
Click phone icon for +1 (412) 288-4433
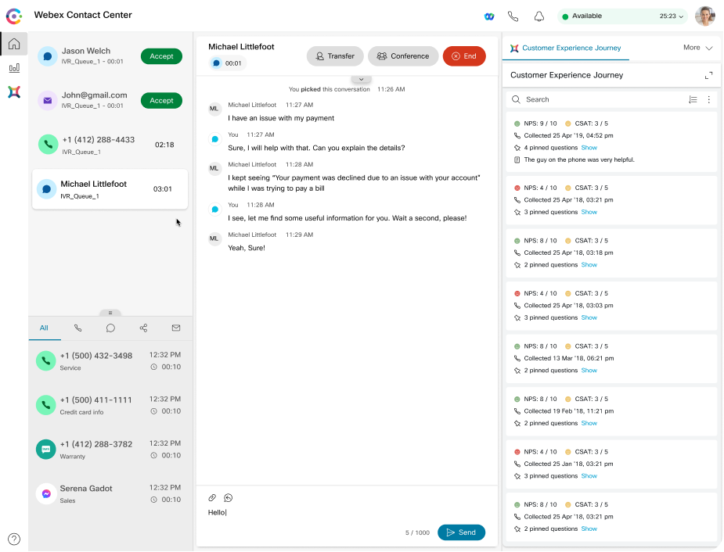pos(48,145)
